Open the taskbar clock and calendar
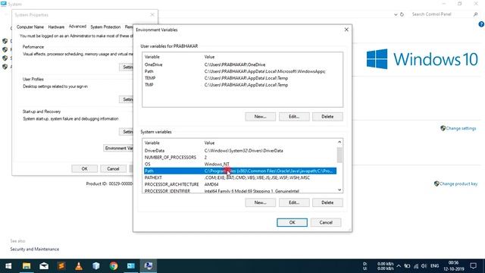 point(454,266)
